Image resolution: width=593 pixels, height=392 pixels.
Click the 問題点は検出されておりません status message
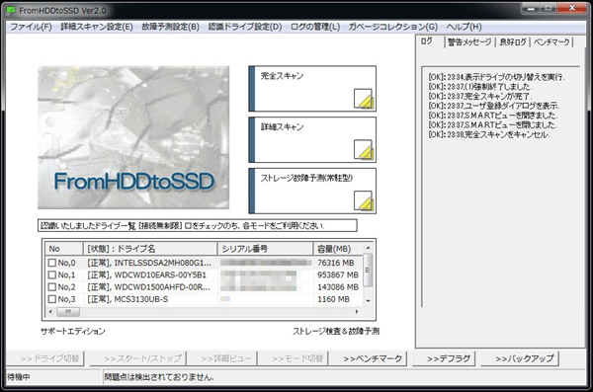[159, 377]
